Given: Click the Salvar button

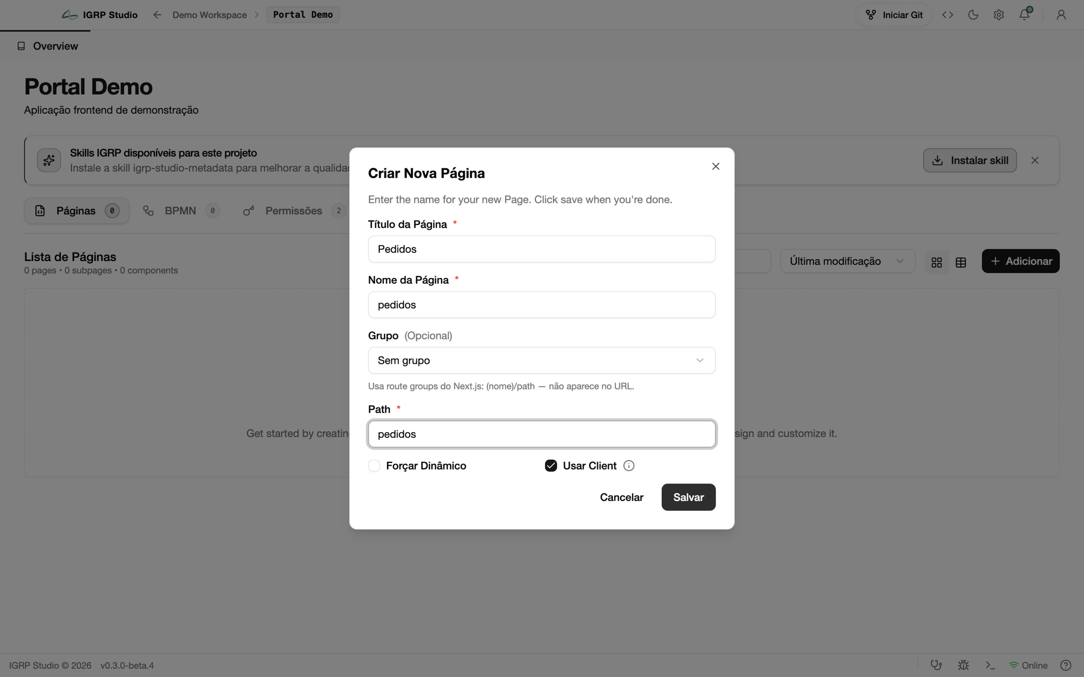Looking at the screenshot, I should (x=688, y=497).
